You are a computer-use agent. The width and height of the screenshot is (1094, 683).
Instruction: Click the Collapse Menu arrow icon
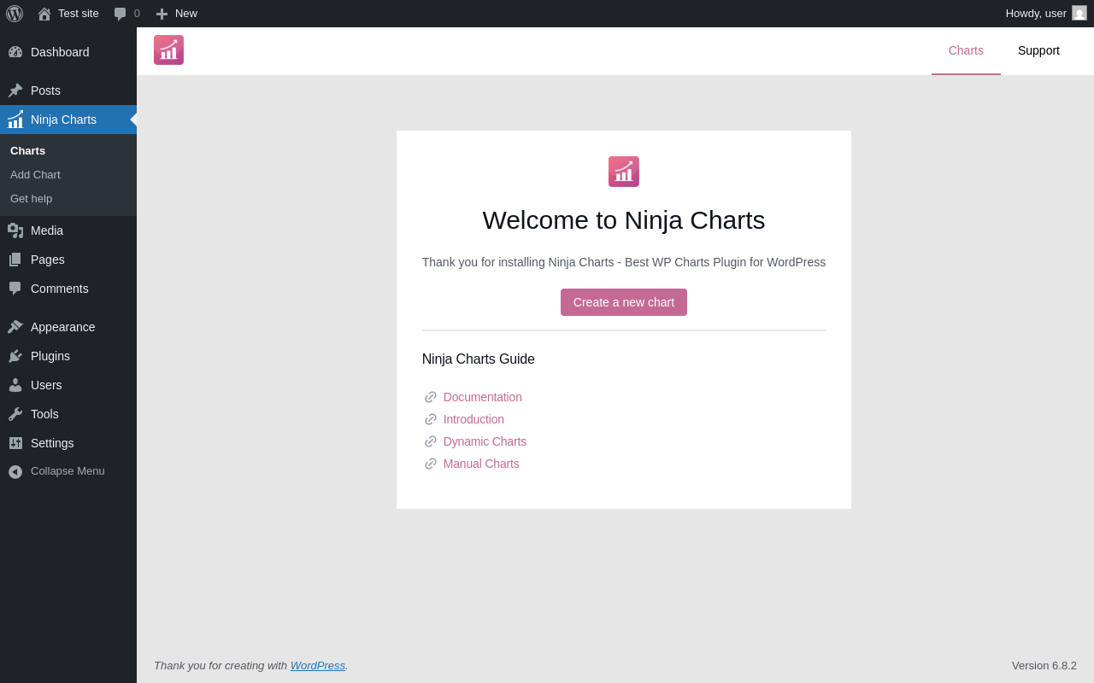click(15, 471)
